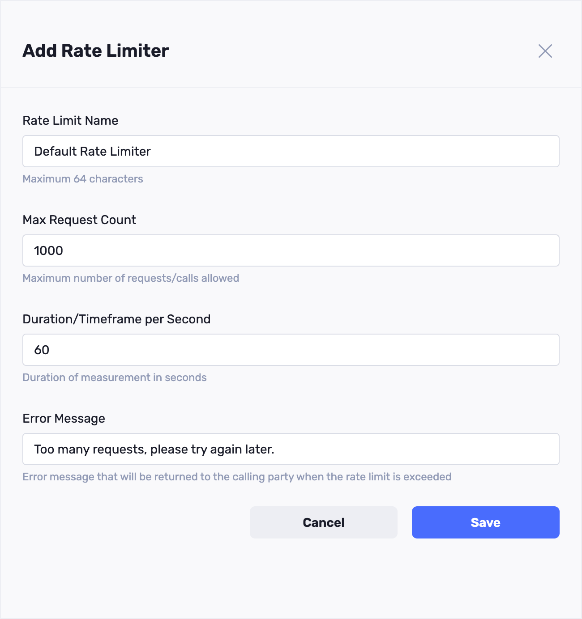
Task: Click the 'Maximum 64 characters' hint text
Action: click(83, 179)
